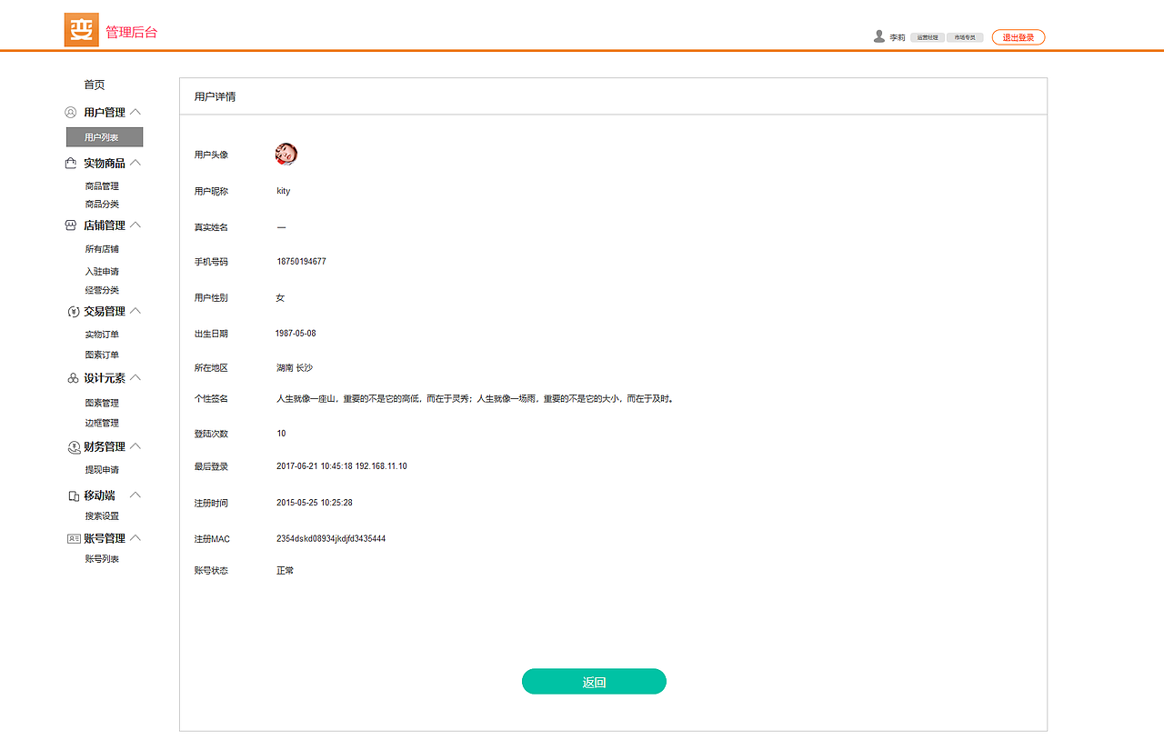This screenshot has width=1164, height=750.
Task: Click phone number 18750194677
Action: click(301, 262)
